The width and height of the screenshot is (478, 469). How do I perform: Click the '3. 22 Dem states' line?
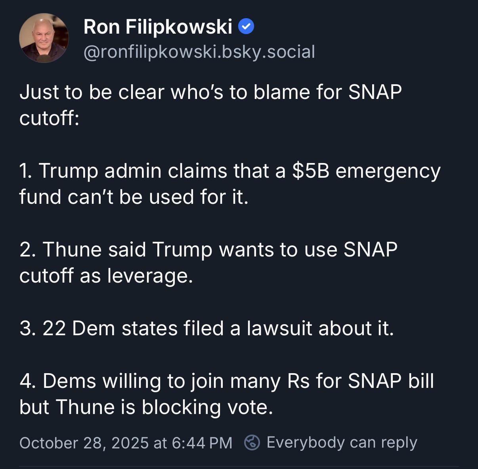click(x=206, y=328)
